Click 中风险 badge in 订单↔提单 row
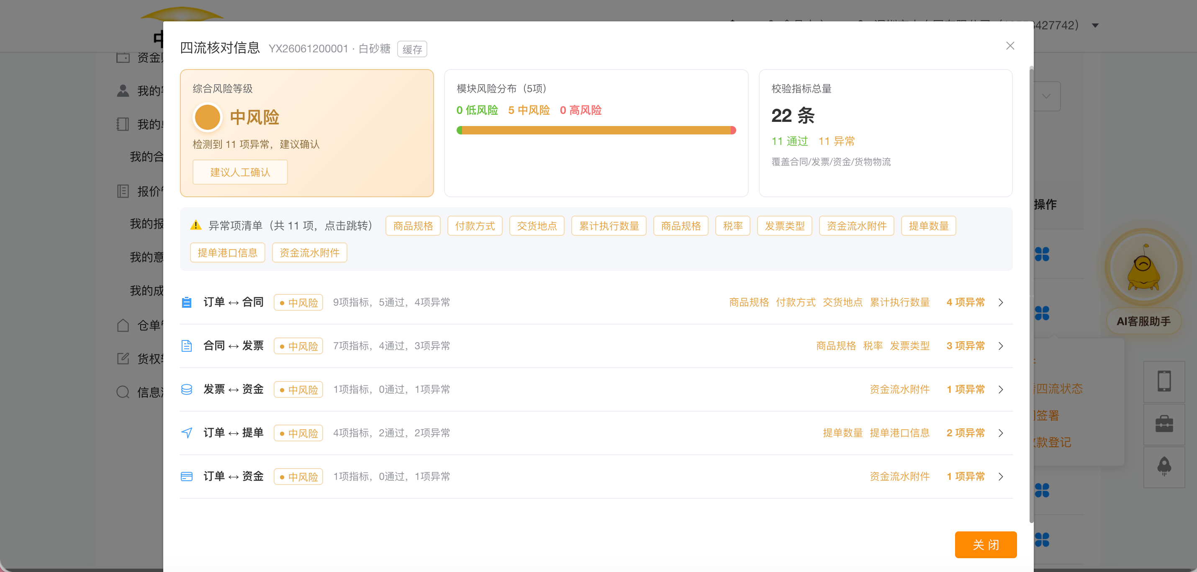The width and height of the screenshot is (1197, 572). click(298, 433)
